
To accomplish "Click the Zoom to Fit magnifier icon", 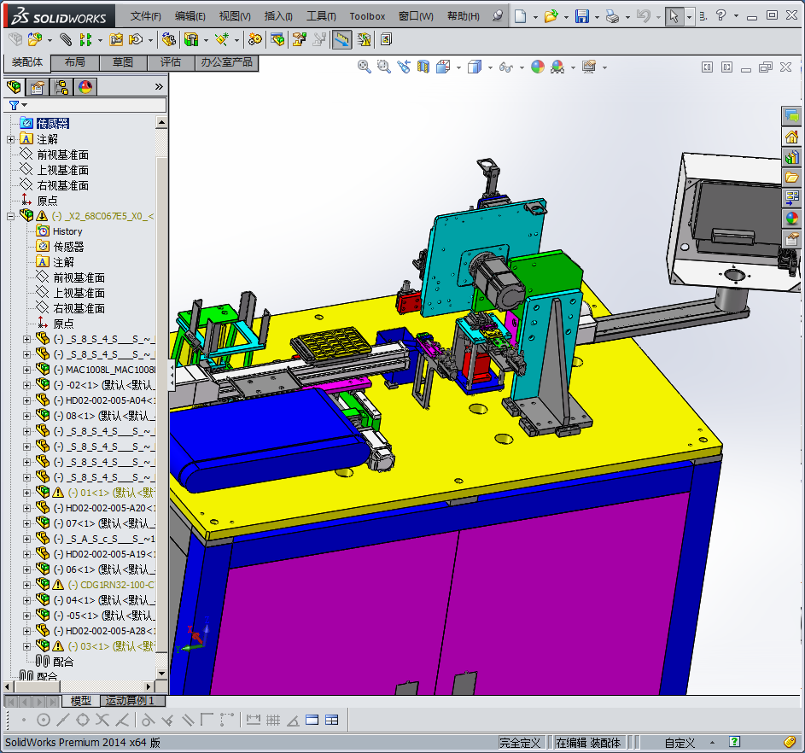I will (364, 67).
